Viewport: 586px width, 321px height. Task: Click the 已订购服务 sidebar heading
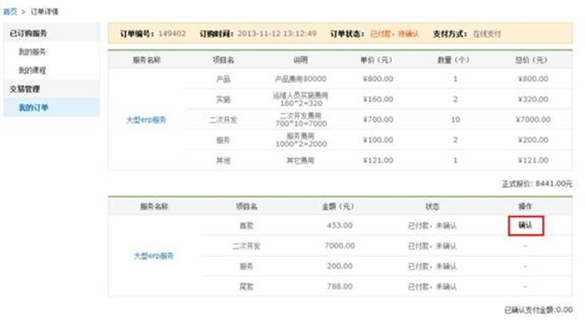point(28,33)
